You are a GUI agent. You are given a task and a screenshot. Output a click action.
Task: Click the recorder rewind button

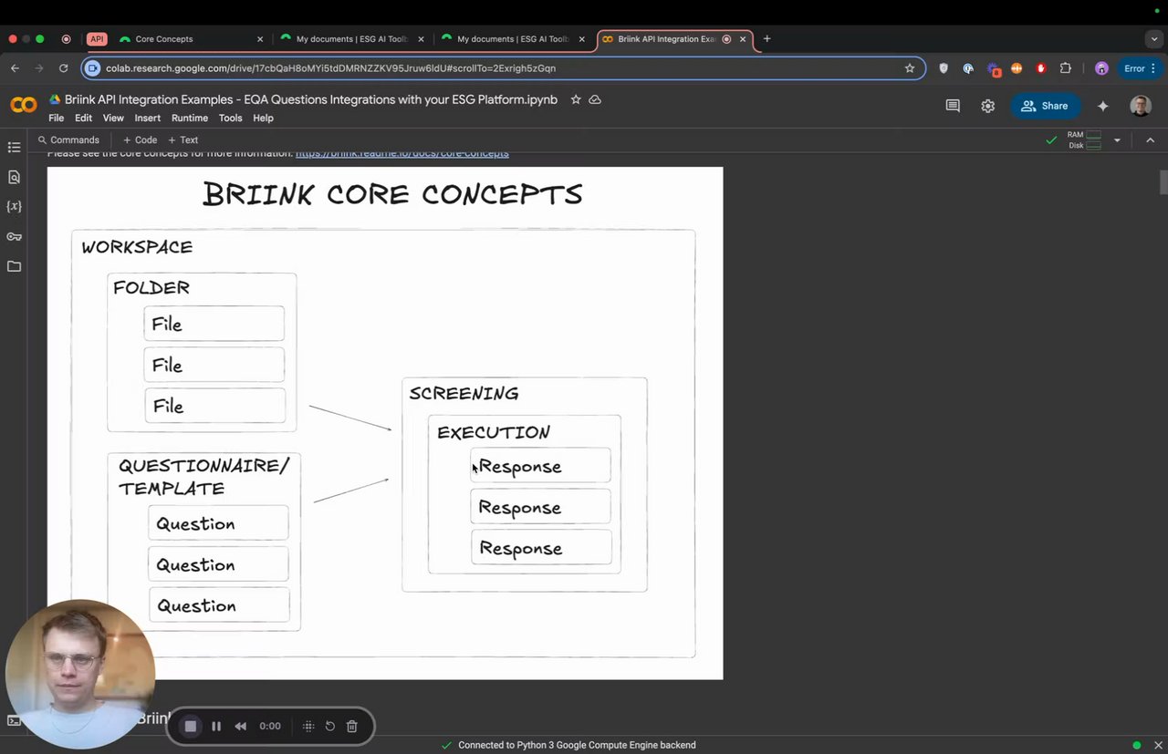tap(241, 726)
